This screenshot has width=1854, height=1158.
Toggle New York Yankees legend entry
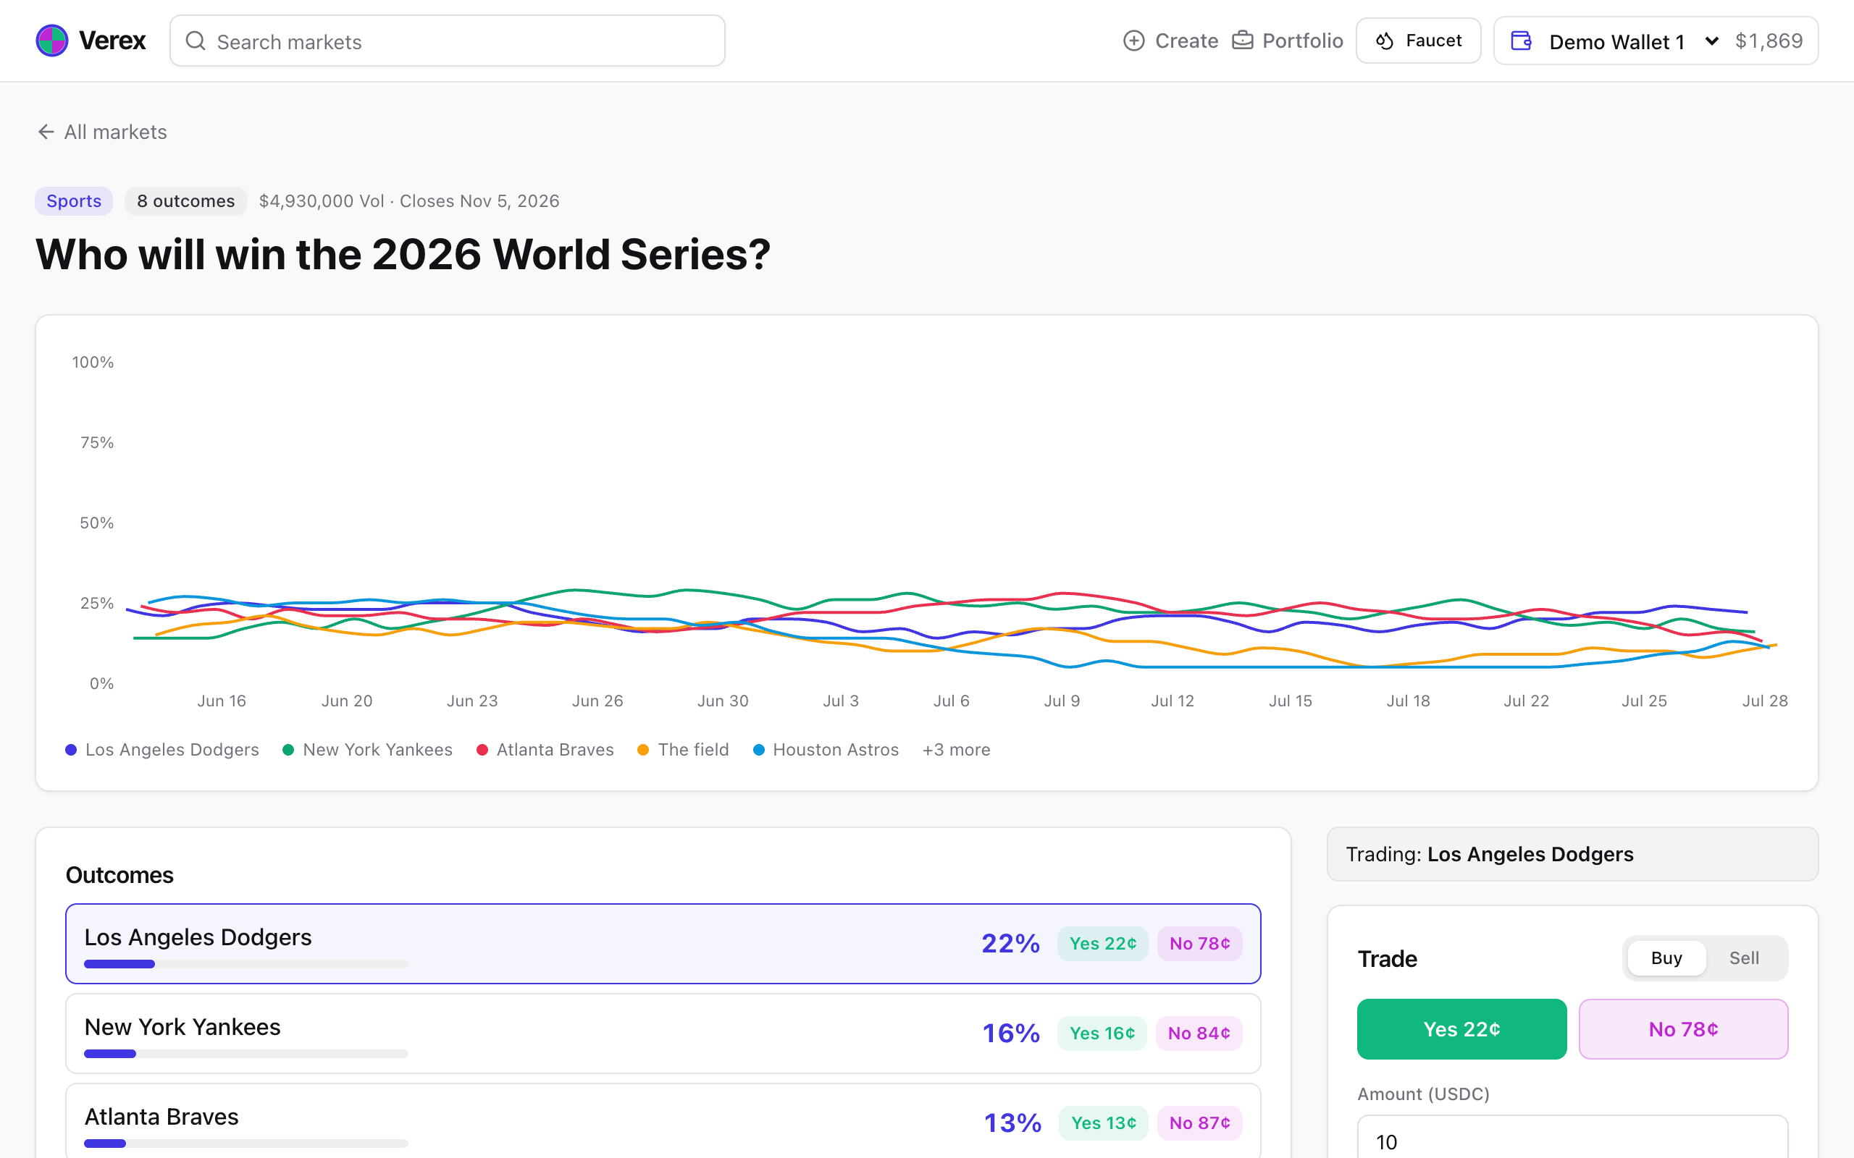point(368,750)
